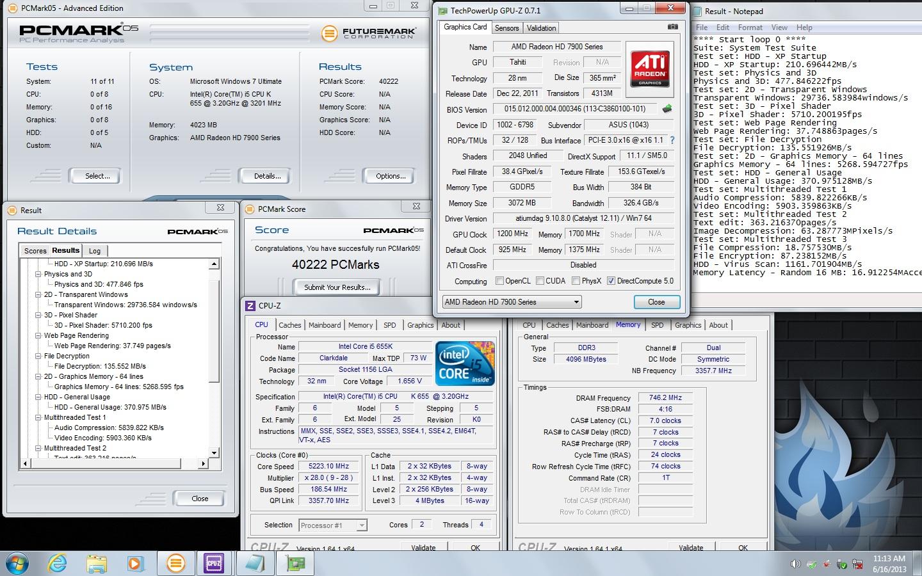Uncheck the DirectCompute 5.0 checkbox

click(611, 281)
